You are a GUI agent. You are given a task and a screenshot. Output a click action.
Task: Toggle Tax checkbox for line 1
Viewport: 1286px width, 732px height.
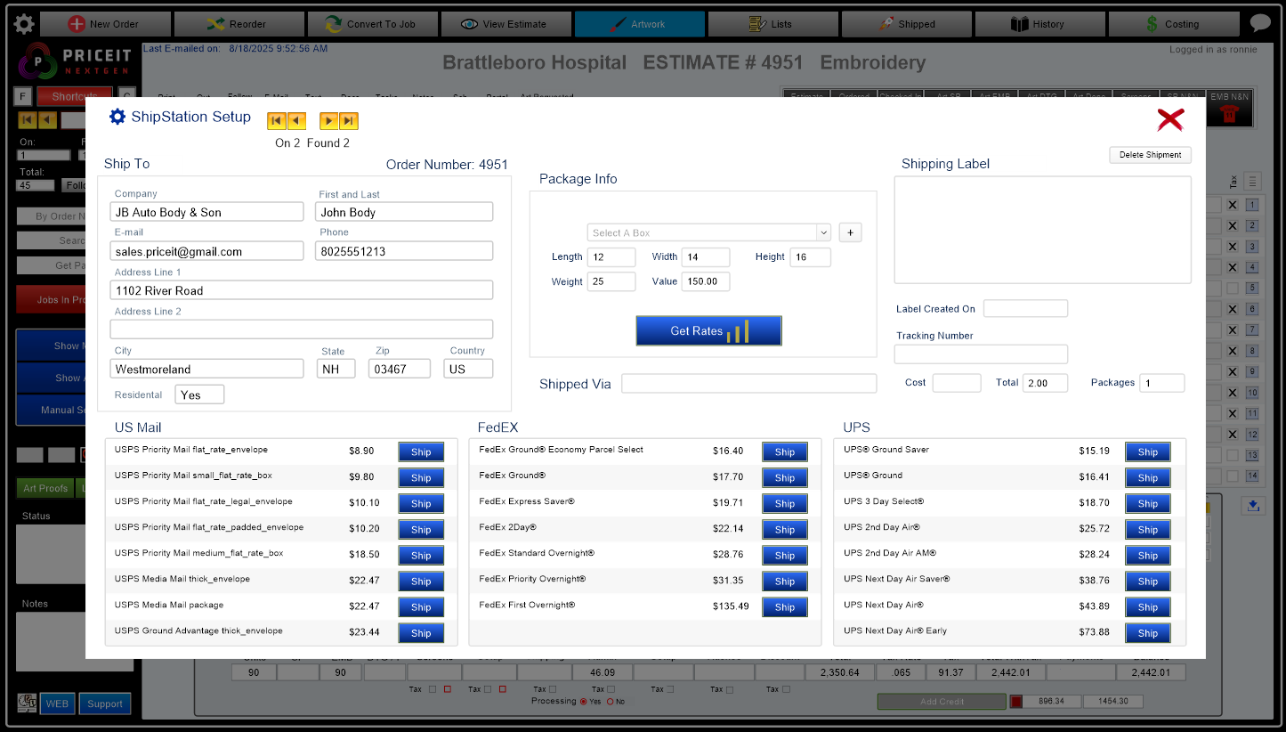(x=1233, y=205)
